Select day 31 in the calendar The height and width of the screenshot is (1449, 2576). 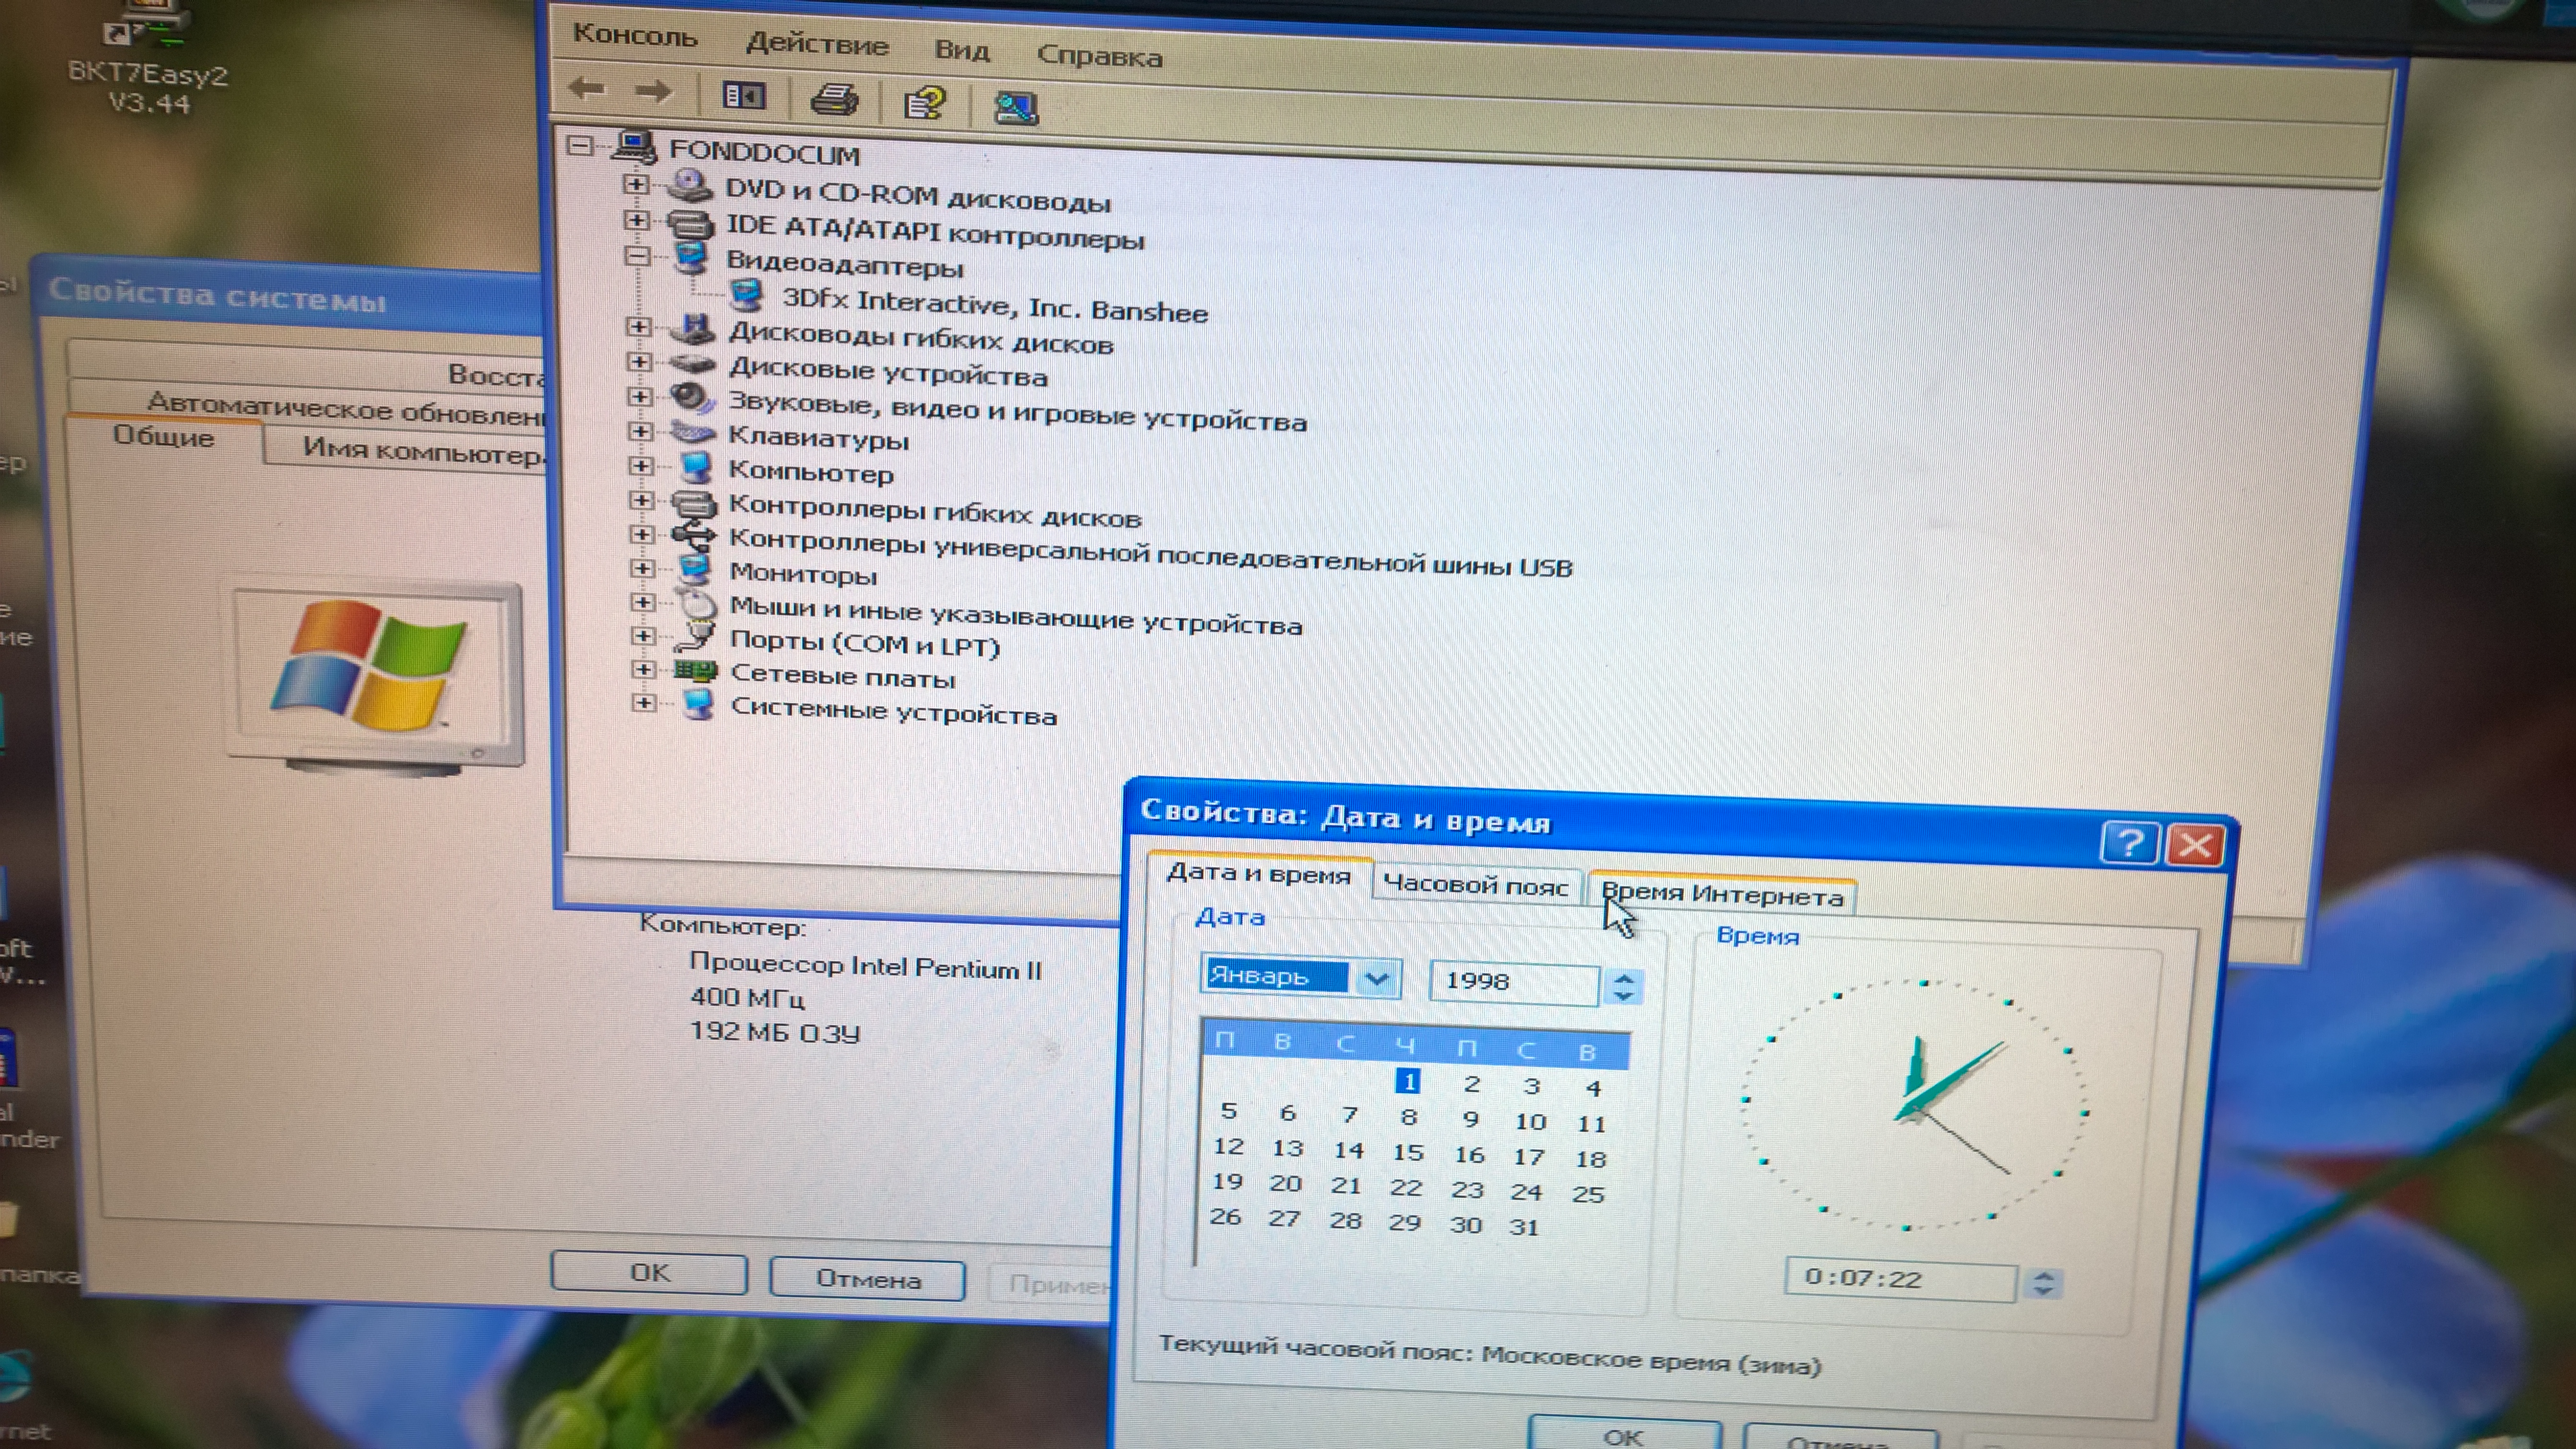pos(1524,1226)
